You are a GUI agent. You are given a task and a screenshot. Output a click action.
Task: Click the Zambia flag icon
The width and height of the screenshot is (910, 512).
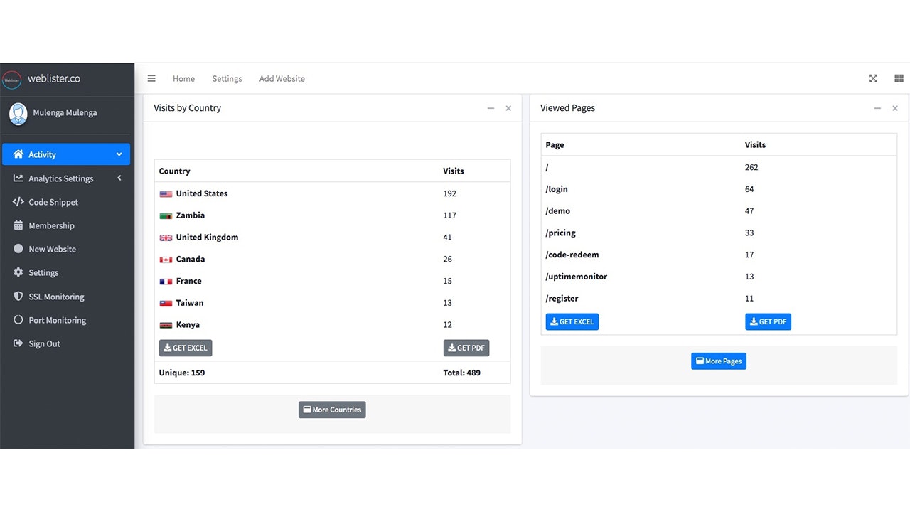tap(166, 215)
